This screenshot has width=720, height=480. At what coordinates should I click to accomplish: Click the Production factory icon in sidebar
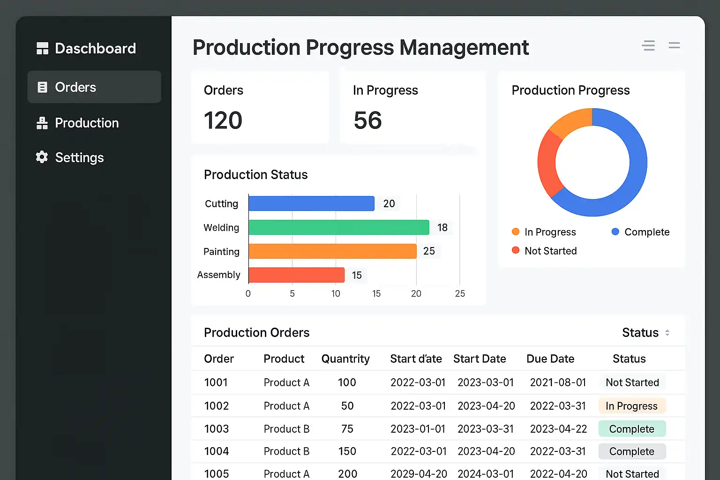(42, 123)
